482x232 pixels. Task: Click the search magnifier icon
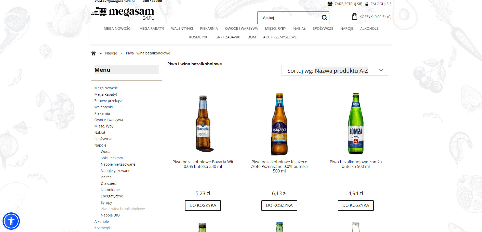(324, 18)
